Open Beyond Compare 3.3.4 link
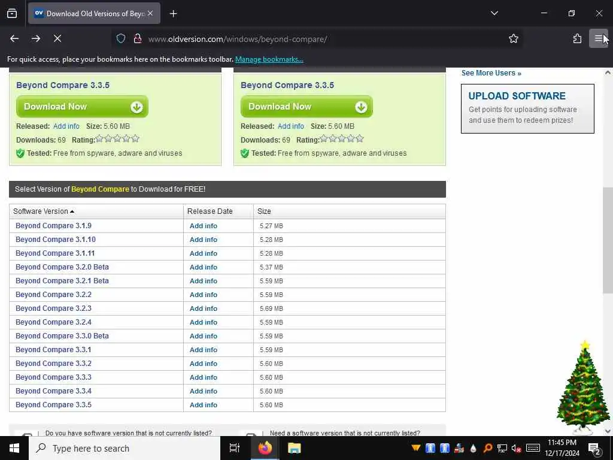 click(x=53, y=391)
